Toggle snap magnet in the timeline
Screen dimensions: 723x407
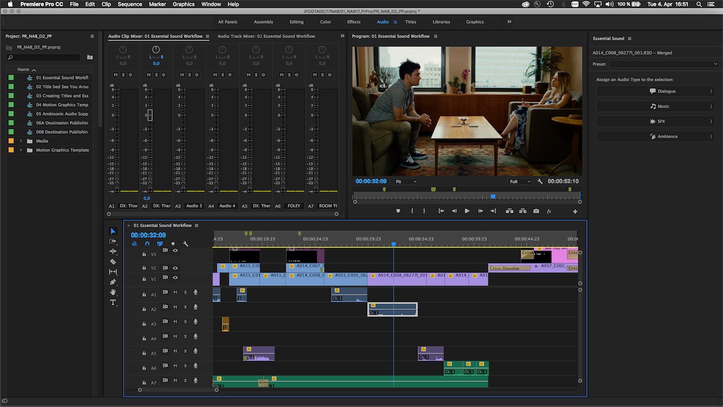click(147, 244)
